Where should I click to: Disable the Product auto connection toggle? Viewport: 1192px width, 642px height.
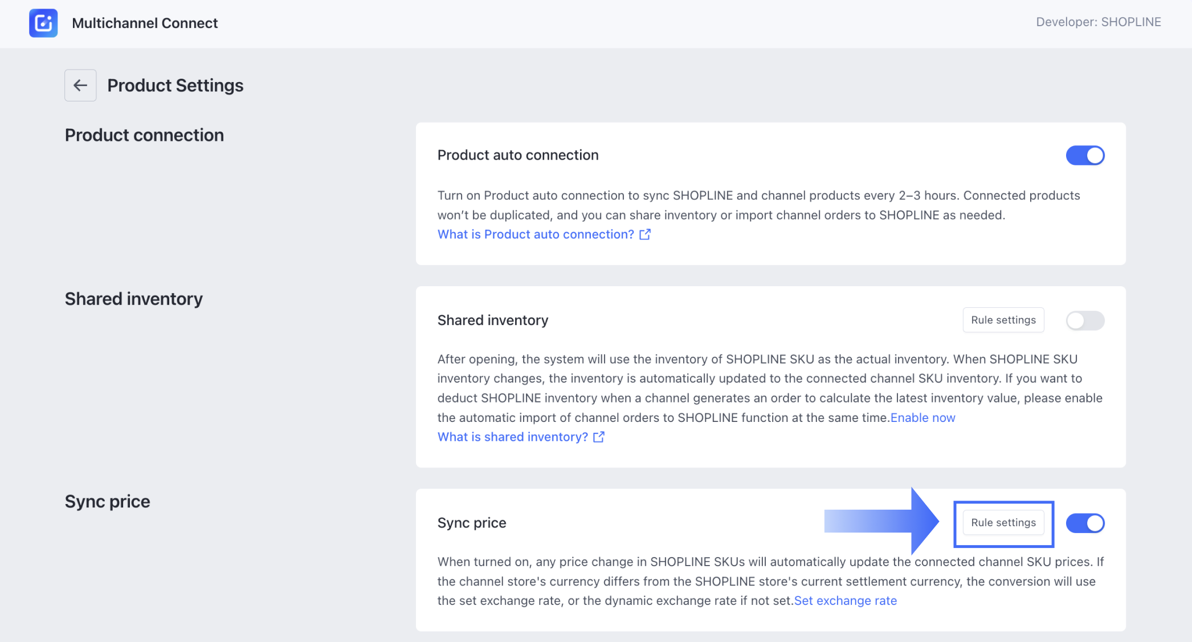pyautogui.click(x=1085, y=155)
